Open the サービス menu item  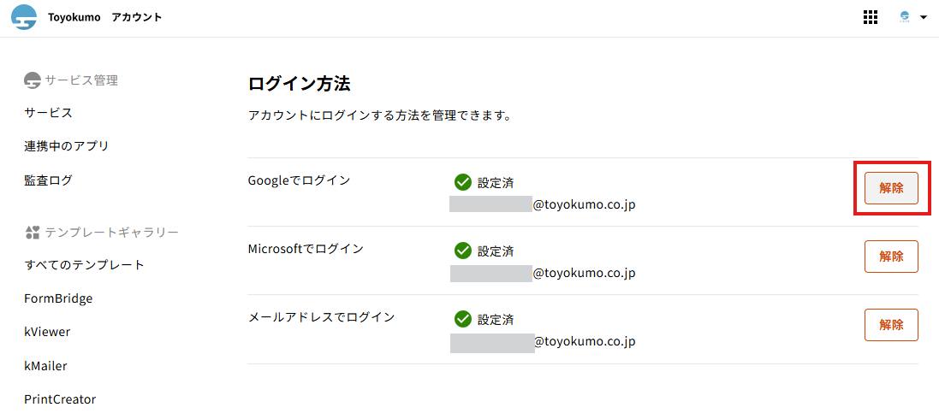[48, 113]
